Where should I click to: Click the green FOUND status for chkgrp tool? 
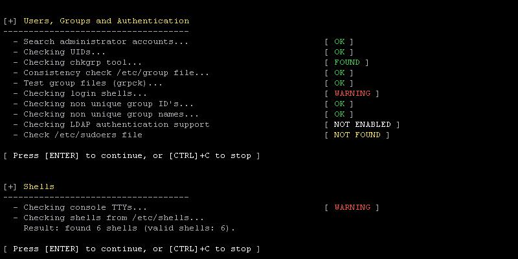(347, 62)
